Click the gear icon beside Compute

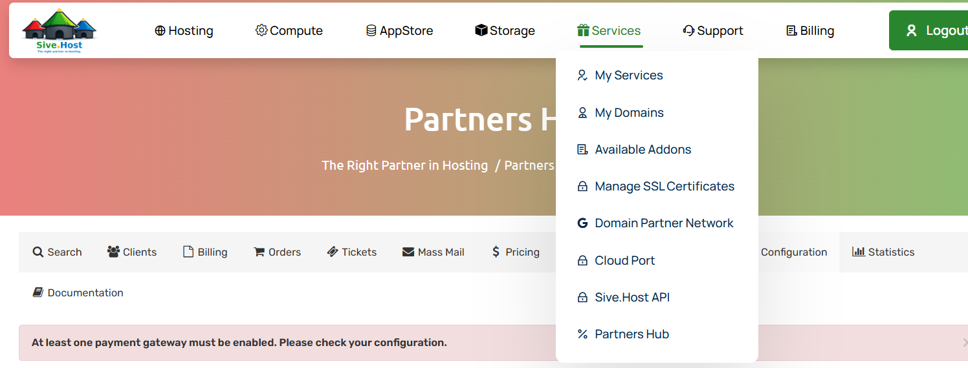click(x=261, y=30)
